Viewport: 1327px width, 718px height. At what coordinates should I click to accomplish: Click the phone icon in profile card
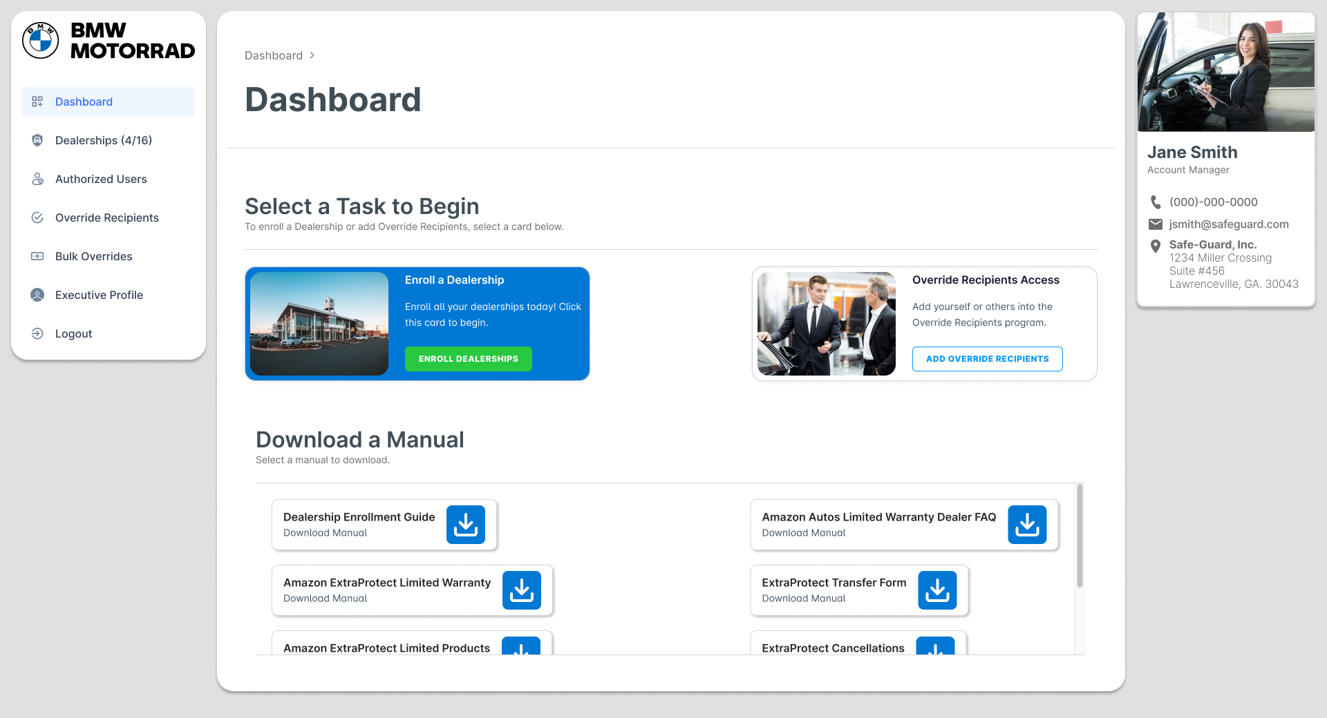tap(1155, 202)
